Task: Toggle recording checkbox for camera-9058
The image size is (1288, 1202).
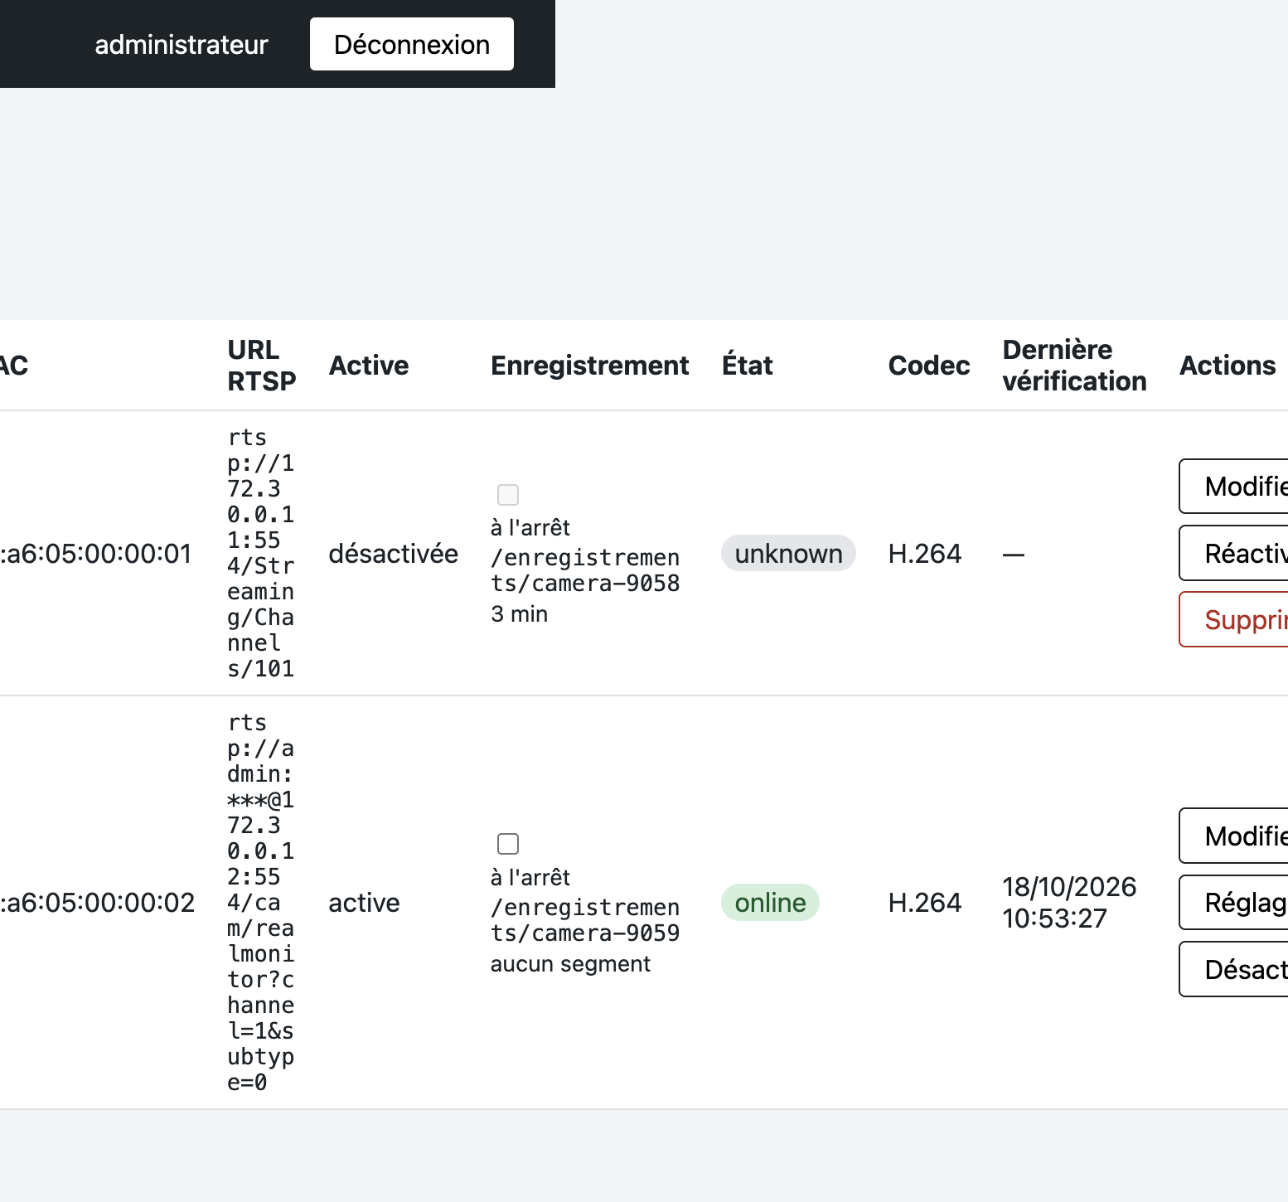Action: coord(508,495)
